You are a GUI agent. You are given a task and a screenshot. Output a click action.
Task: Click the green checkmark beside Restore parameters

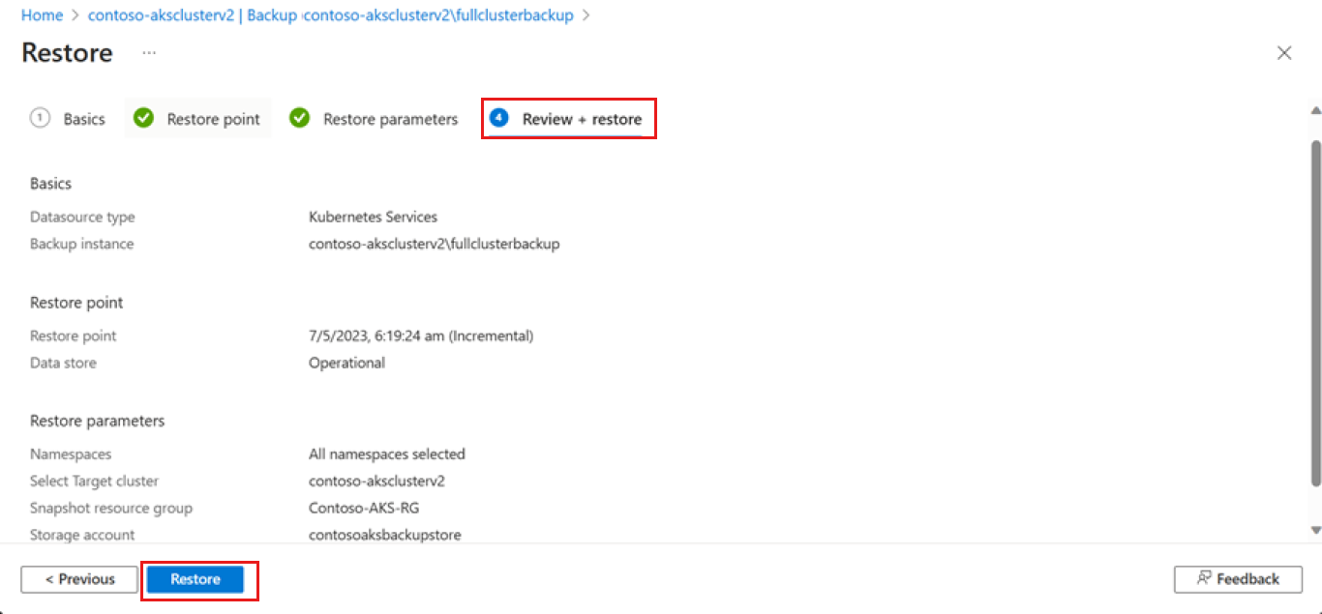point(300,119)
